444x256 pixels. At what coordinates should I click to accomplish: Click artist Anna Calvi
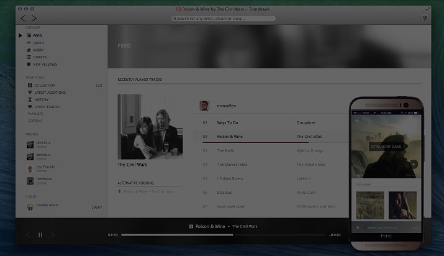[306, 193]
